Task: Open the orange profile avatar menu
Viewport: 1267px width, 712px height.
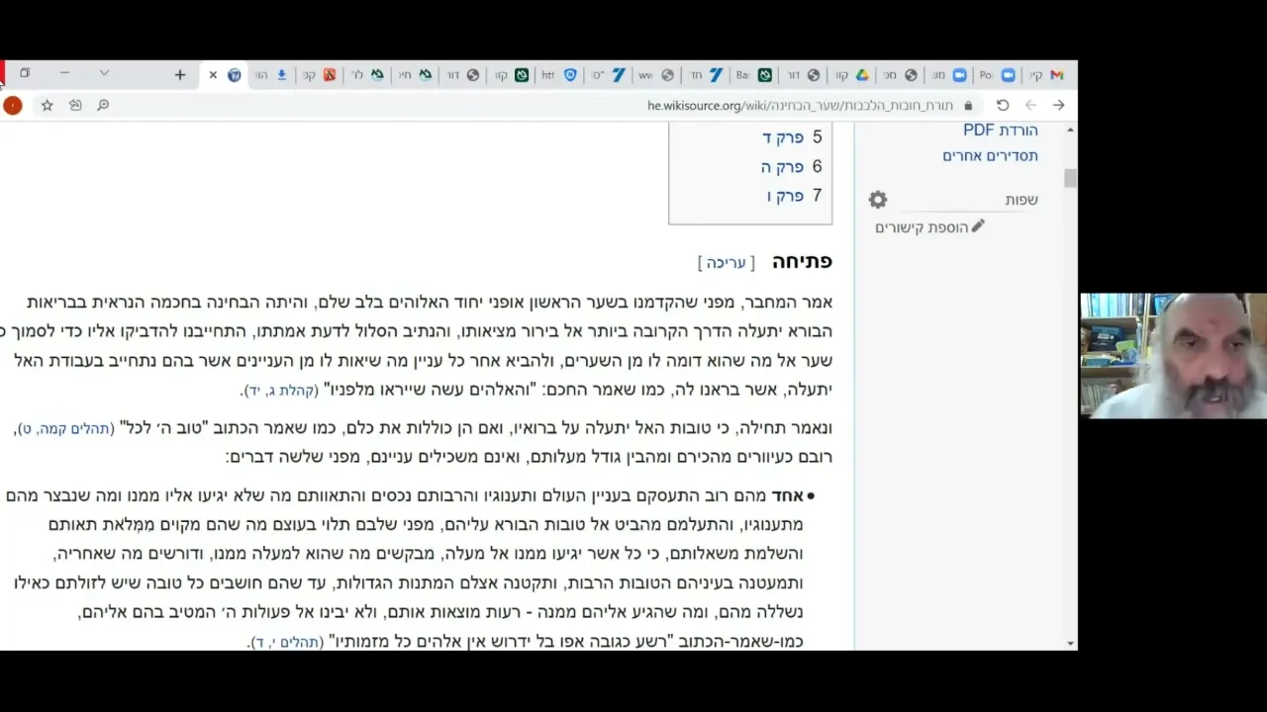Action: [x=13, y=106]
